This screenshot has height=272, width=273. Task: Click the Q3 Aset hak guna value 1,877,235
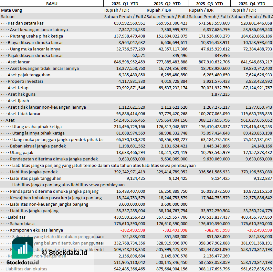(220, 94)
